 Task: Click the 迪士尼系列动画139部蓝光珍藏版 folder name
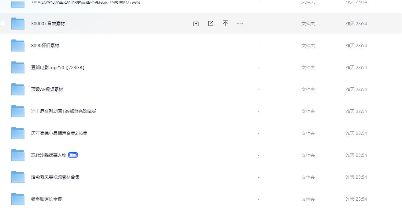click(63, 111)
